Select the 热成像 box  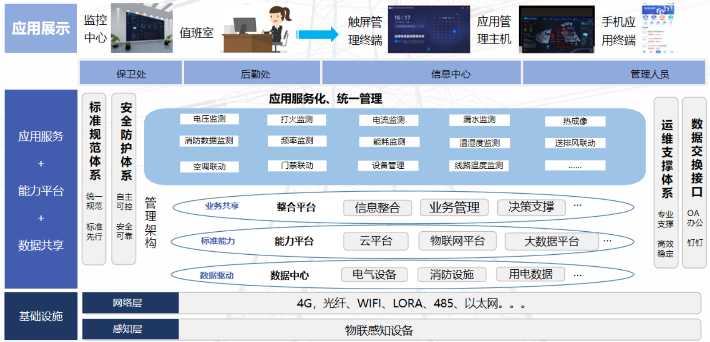575,121
